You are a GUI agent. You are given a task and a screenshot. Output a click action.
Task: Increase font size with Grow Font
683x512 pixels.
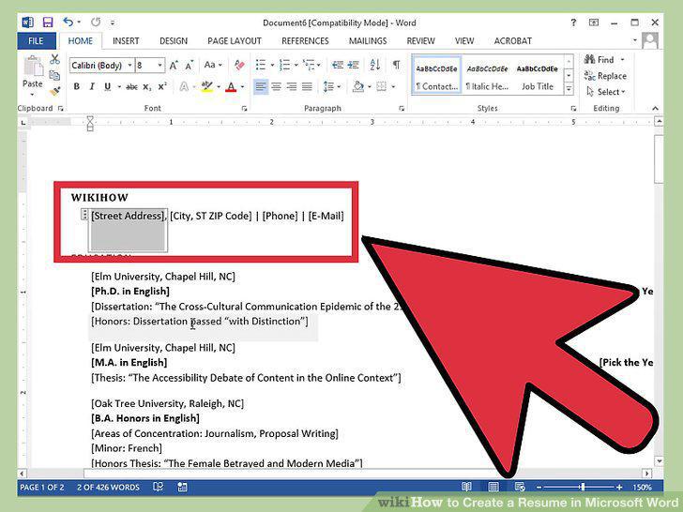point(174,66)
